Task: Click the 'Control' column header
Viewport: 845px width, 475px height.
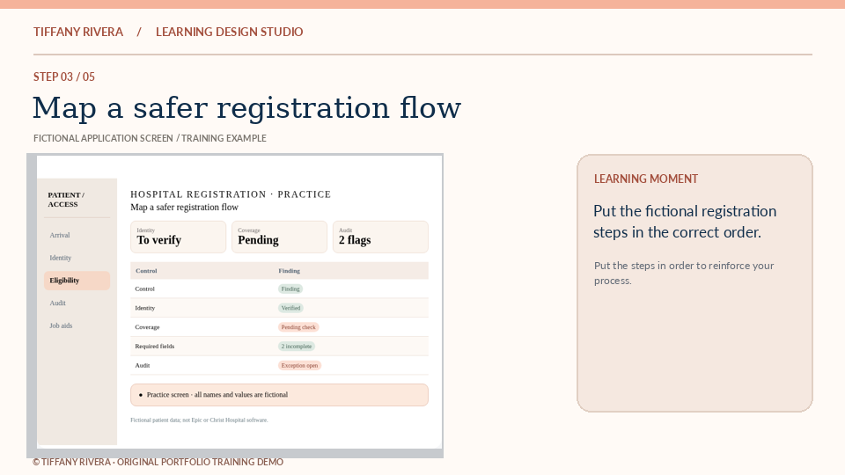Action: point(146,271)
